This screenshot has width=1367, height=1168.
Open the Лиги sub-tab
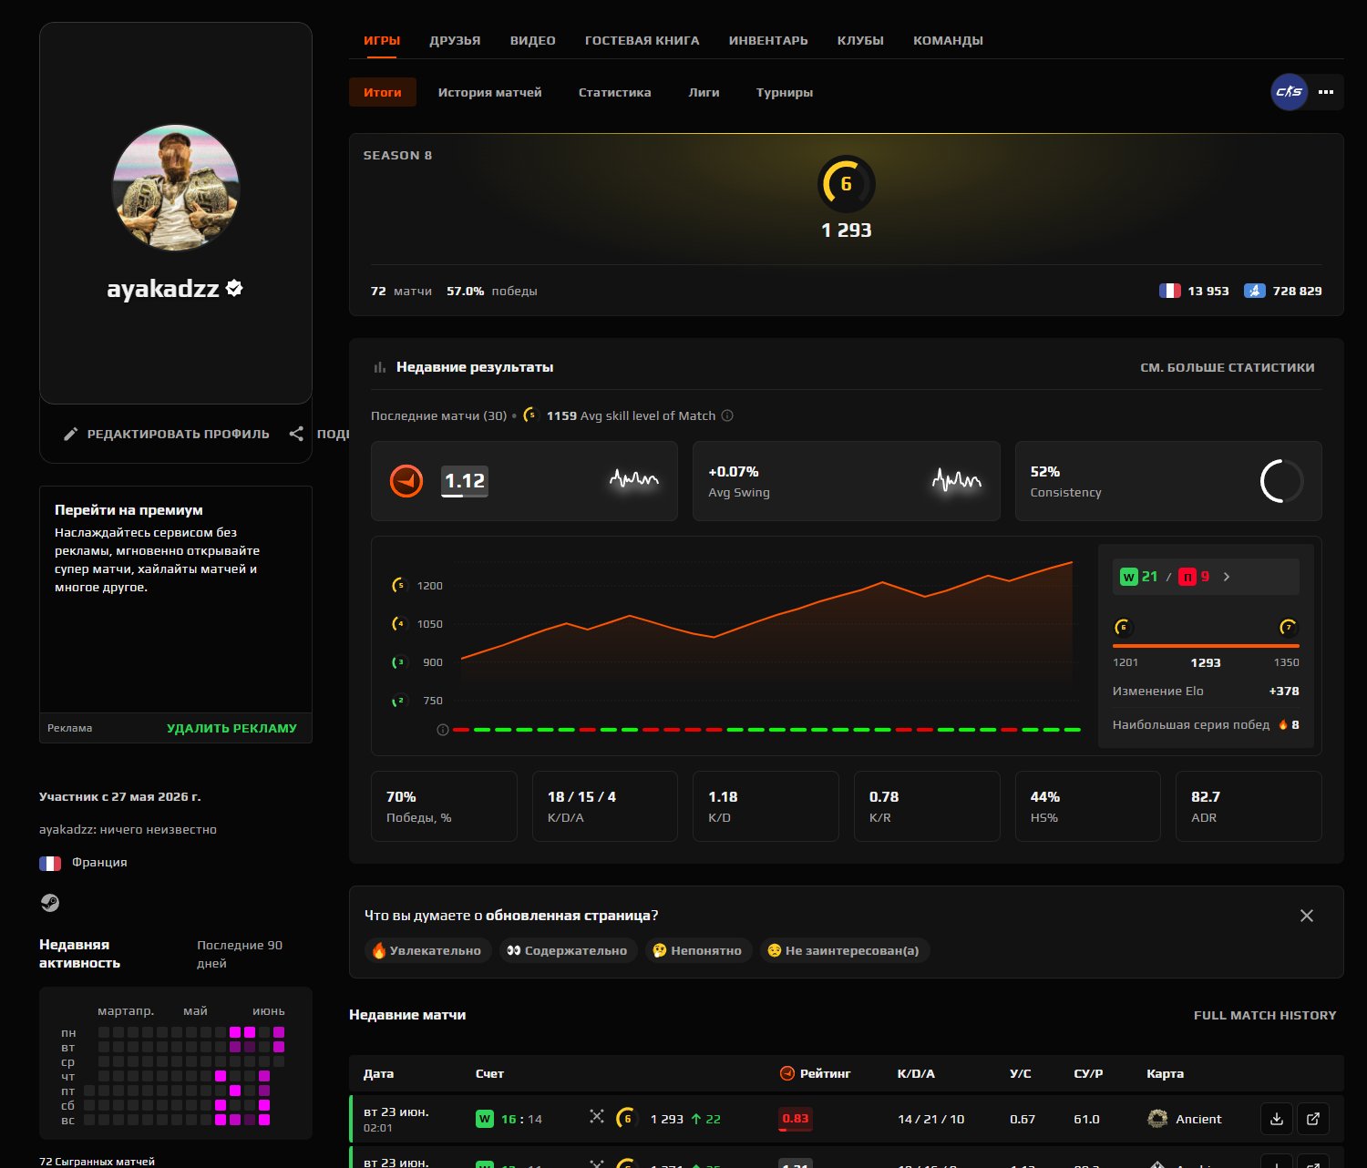[704, 92]
